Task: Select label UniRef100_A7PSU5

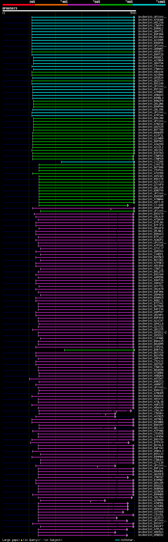Action: [x=151, y=245]
